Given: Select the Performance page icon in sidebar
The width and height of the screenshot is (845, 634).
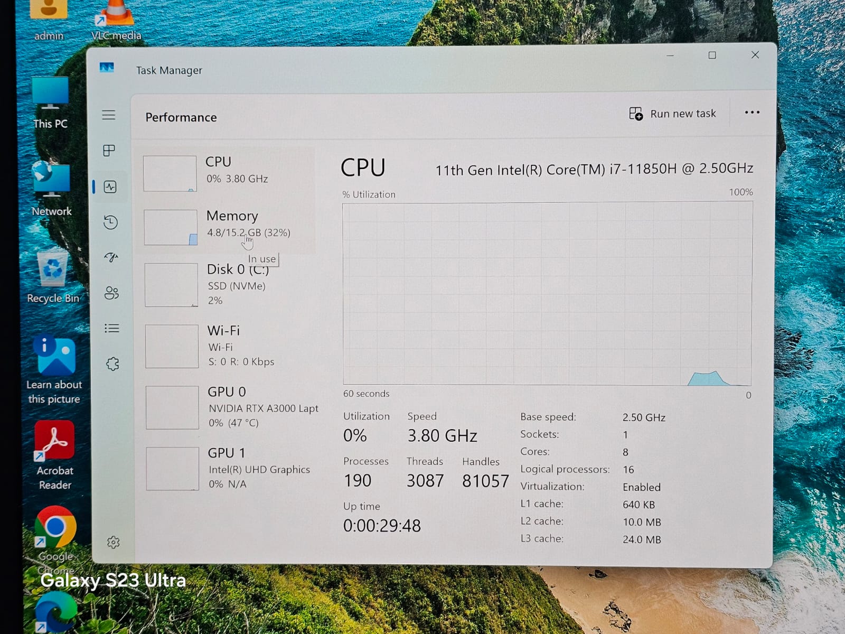Looking at the screenshot, I should tap(110, 187).
